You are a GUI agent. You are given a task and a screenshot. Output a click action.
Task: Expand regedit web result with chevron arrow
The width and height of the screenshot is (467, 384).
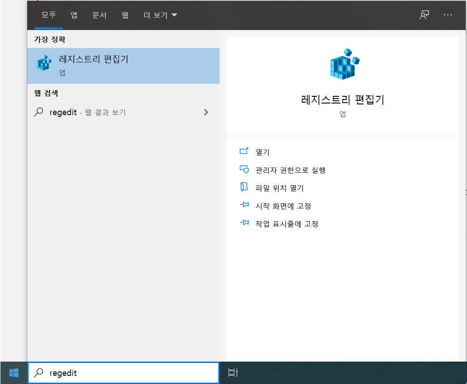206,112
